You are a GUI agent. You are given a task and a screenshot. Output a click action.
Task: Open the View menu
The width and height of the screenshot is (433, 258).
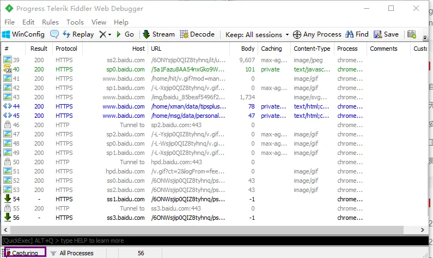pyautogui.click(x=99, y=22)
